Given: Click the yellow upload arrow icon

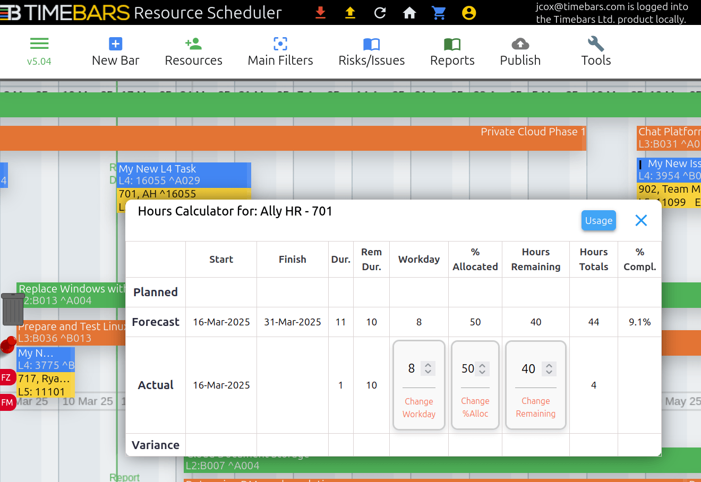Looking at the screenshot, I should [x=350, y=13].
